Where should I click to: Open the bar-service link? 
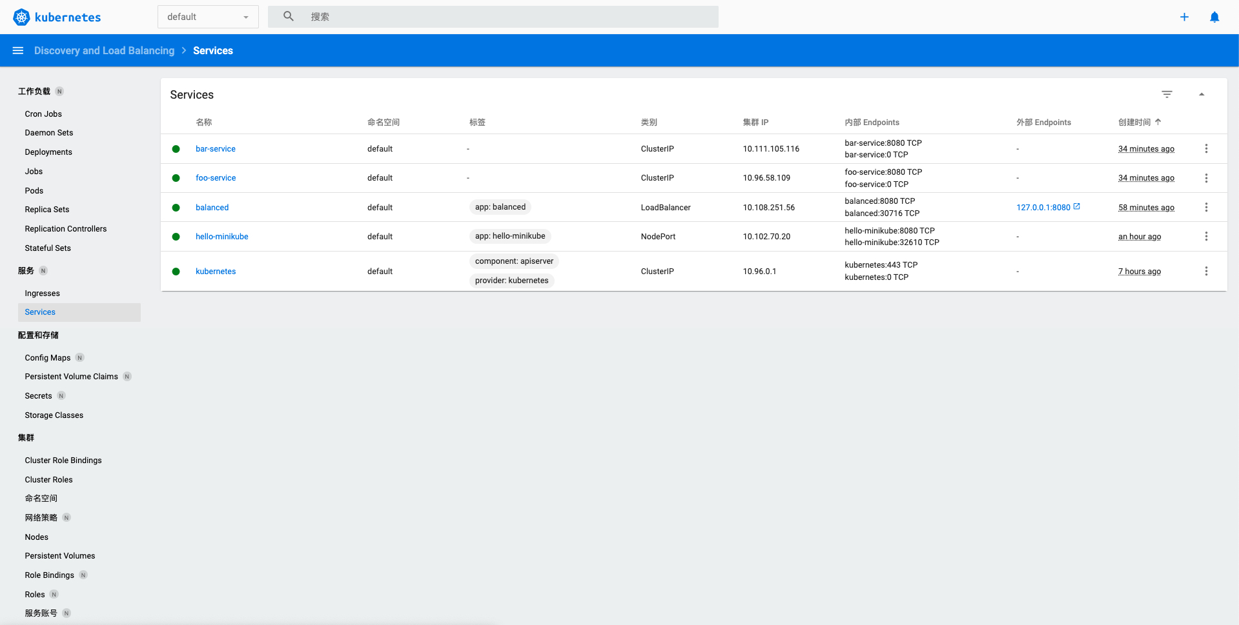coord(216,149)
